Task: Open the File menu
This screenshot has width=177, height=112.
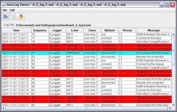Action: [x=5, y=10]
